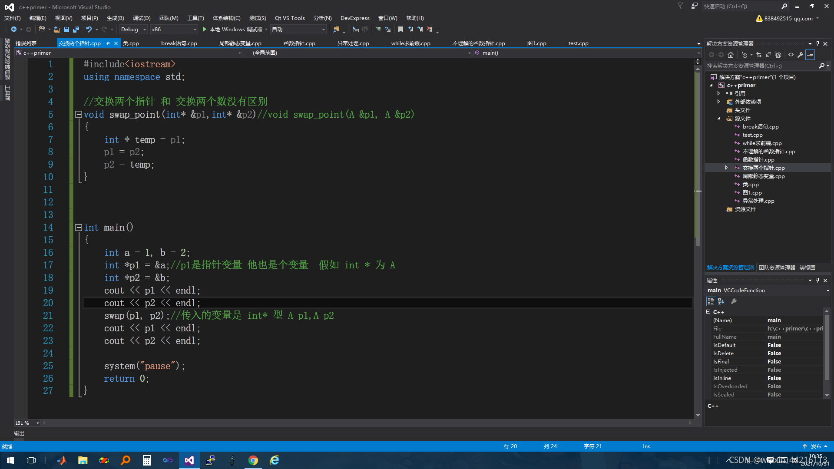Clear all bookmarks via toolbar icon
Screen dimensions: 834x469
click(430, 29)
